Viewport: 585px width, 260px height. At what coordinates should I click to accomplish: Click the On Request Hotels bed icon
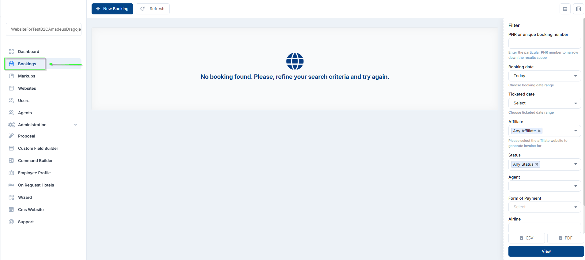11,185
